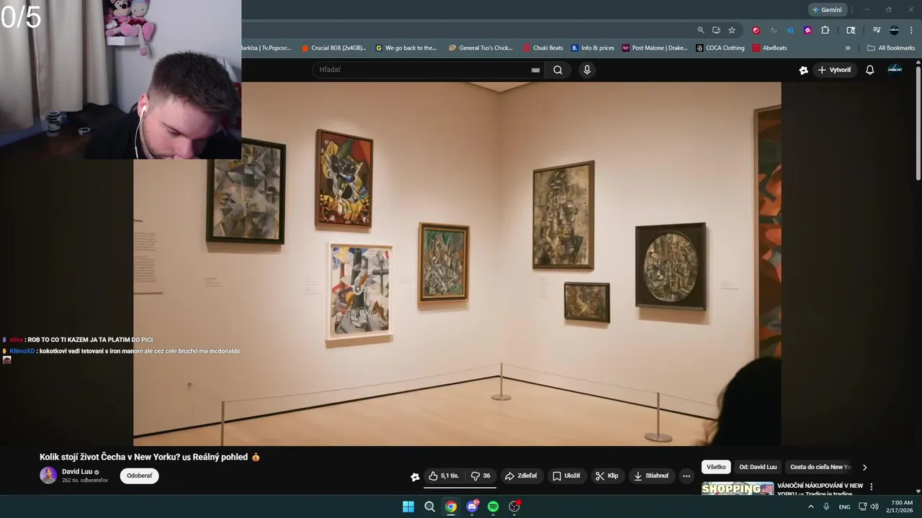Click the Gemini button in Chrome
The width and height of the screenshot is (922, 518).
click(x=826, y=9)
